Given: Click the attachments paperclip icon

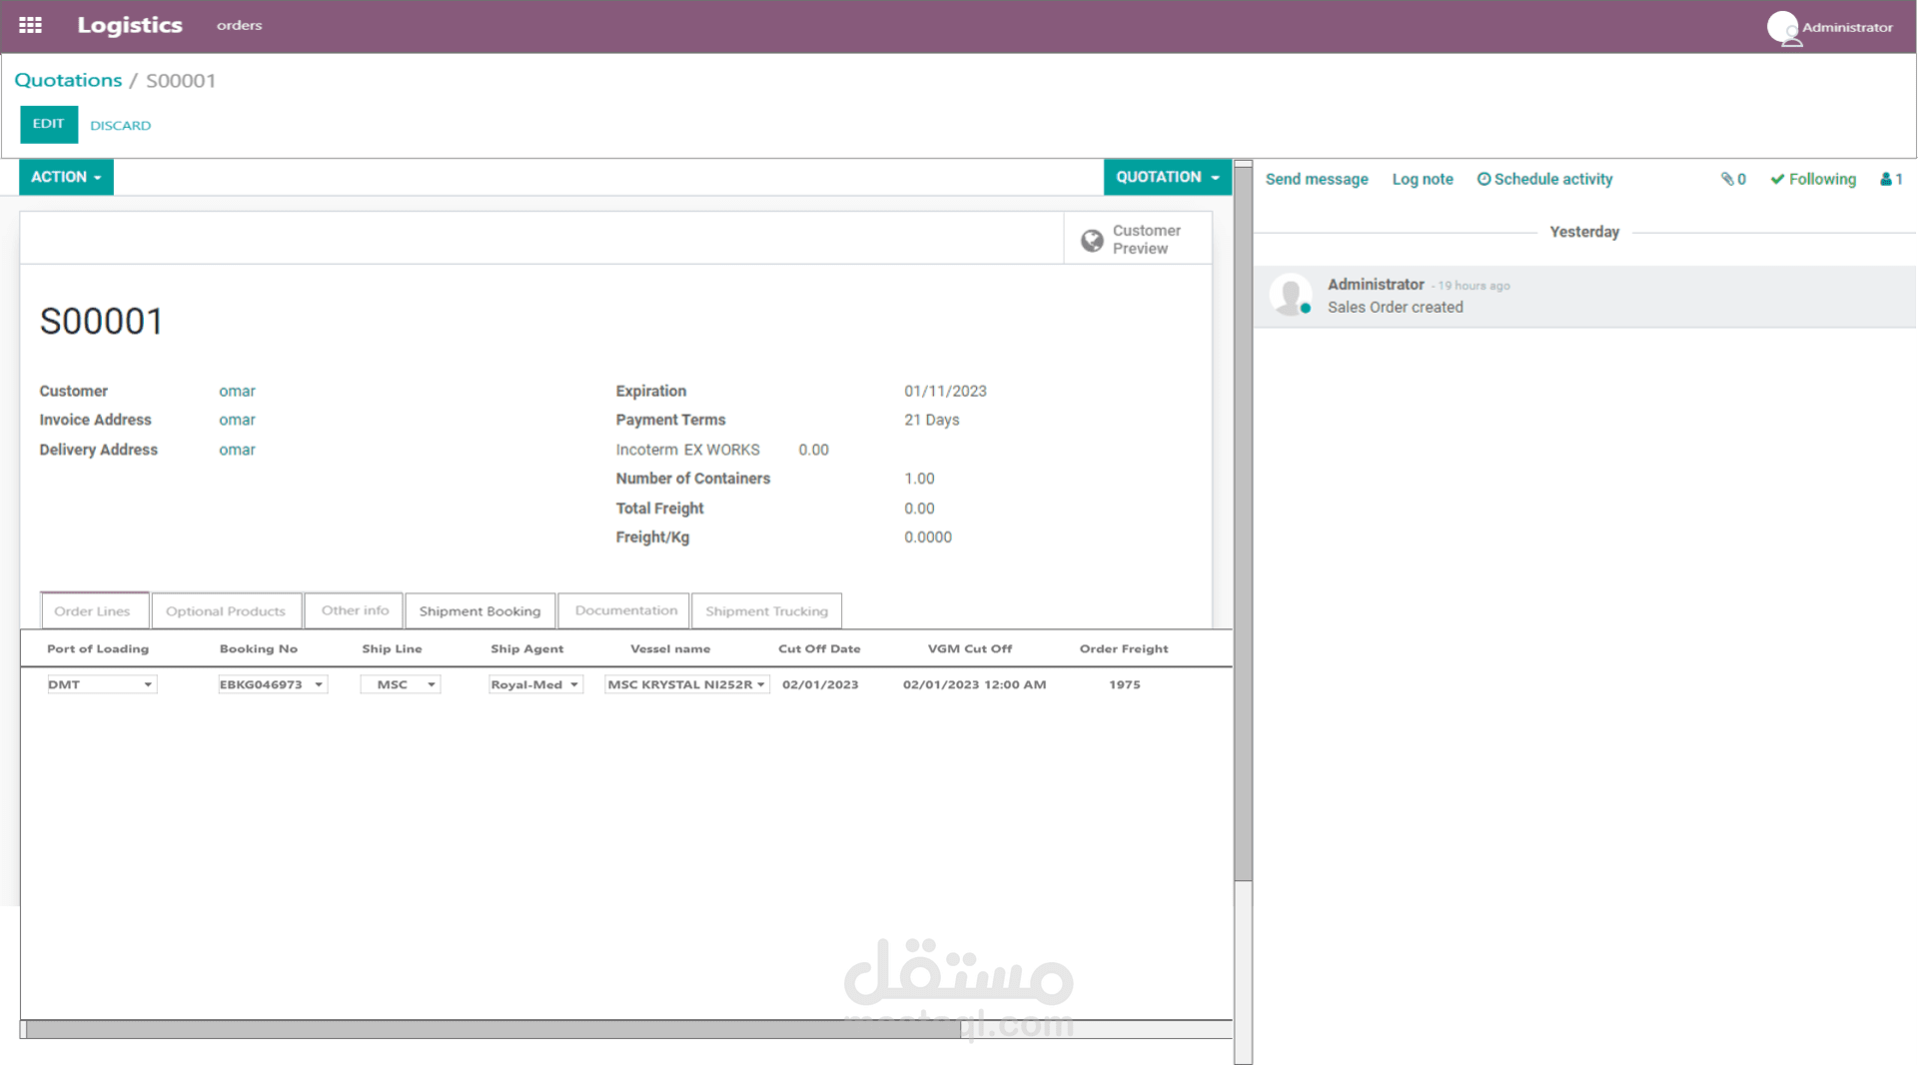Looking at the screenshot, I should tap(1729, 179).
